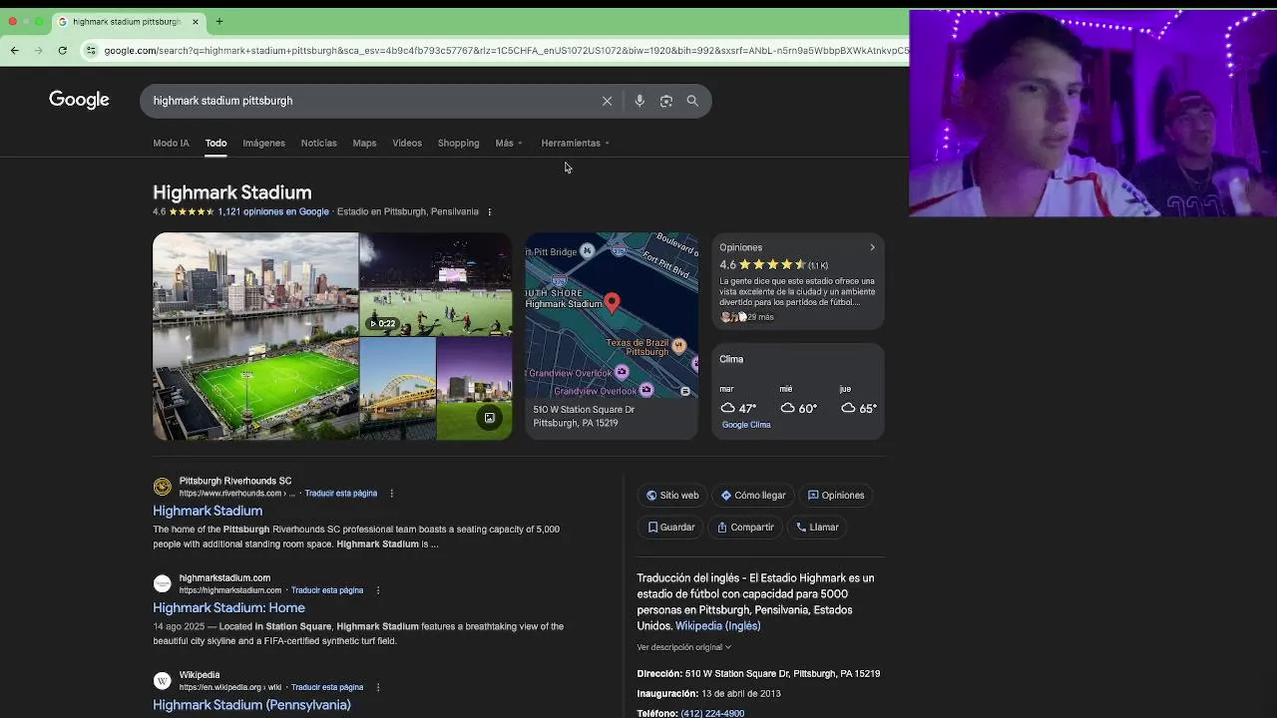
Task: Call the (412) 224-4900 phone link
Action: point(712,713)
